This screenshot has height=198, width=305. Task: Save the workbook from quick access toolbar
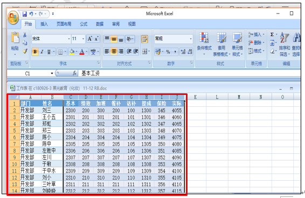coord(25,14)
